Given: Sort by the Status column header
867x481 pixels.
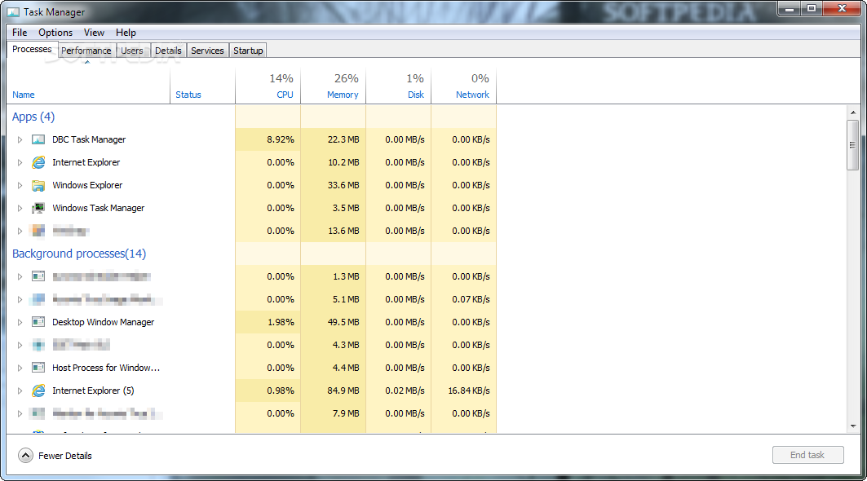Looking at the screenshot, I should (188, 95).
